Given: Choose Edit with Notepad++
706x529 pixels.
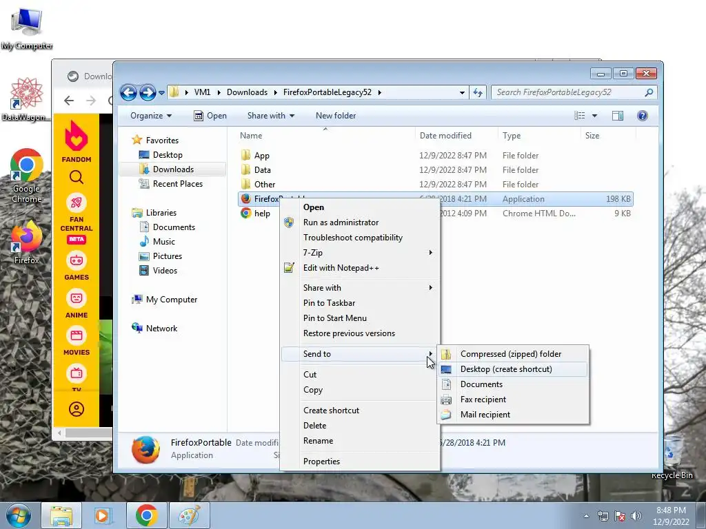Looking at the screenshot, I should [360, 268].
